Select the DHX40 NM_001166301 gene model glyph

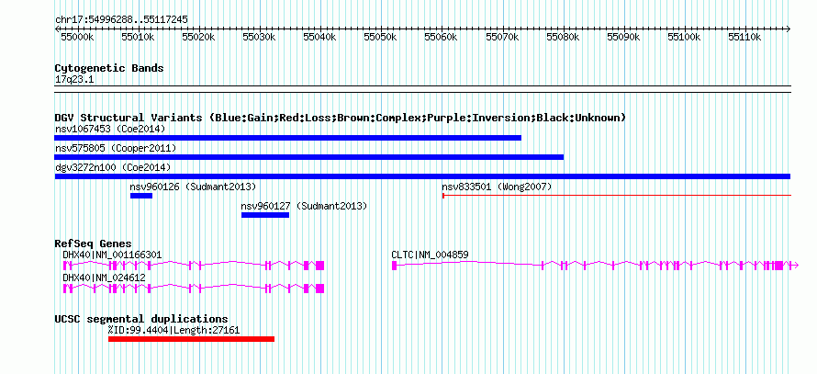click(194, 266)
